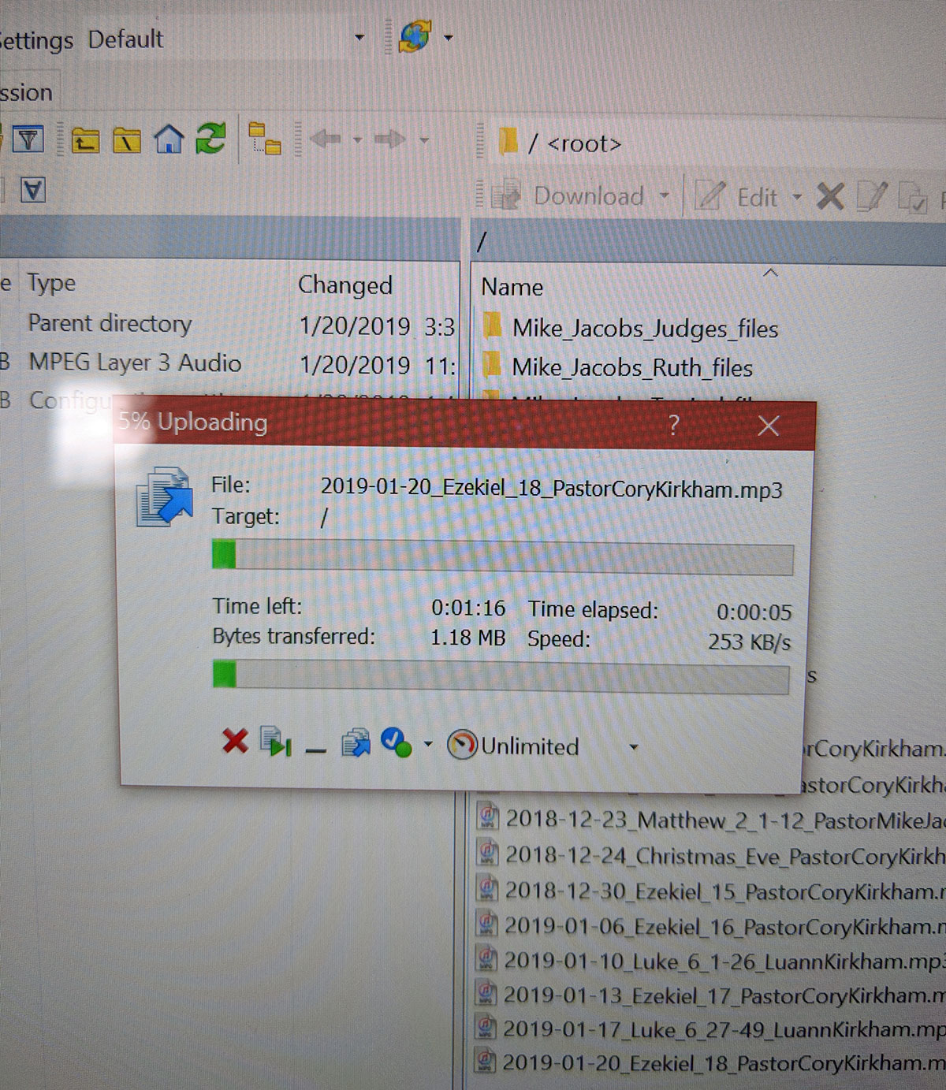
Task: Click the Download button
Action: click(577, 196)
